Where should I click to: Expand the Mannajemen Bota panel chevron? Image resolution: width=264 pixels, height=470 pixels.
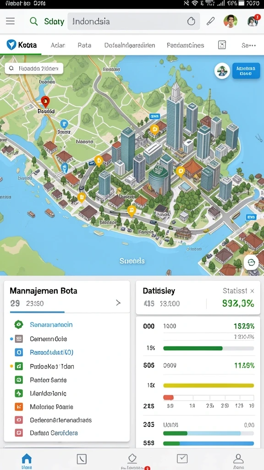(x=118, y=303)
